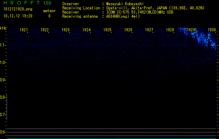Click the 1925 time marker

(x=107, y=30)
